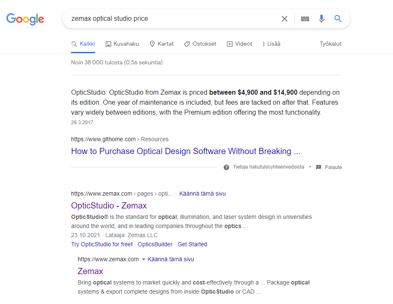393x304 pixels.
Task: Click Käännä tämä sivu next to zemax.com pages
Action: click(202, 194)
